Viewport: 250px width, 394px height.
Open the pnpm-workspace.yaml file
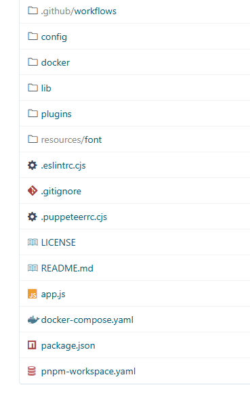88,372
